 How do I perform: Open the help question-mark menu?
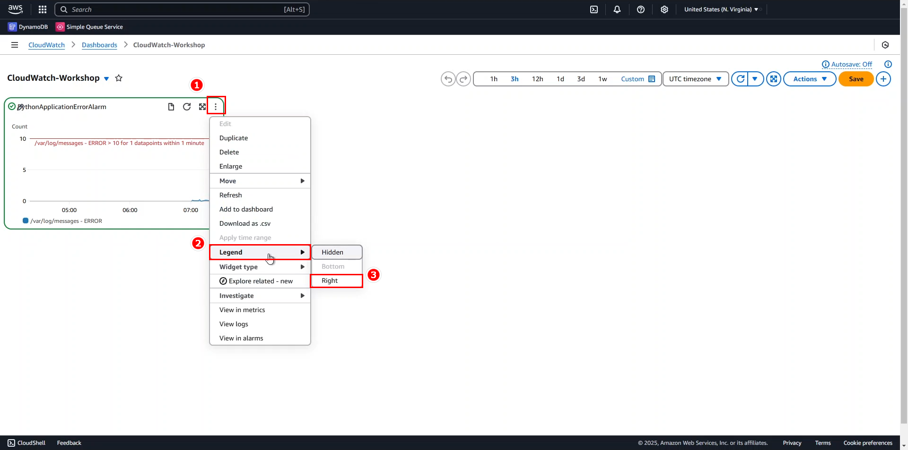(x=641, y=9)
